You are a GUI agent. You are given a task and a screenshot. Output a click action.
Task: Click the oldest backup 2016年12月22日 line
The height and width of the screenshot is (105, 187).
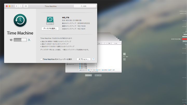76,23
